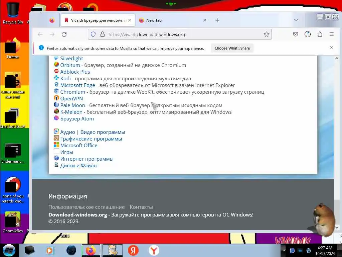The width and height of the screenshot is (342, 257).
Task: Open the Silverlight link
Action: tap(71, 58)
